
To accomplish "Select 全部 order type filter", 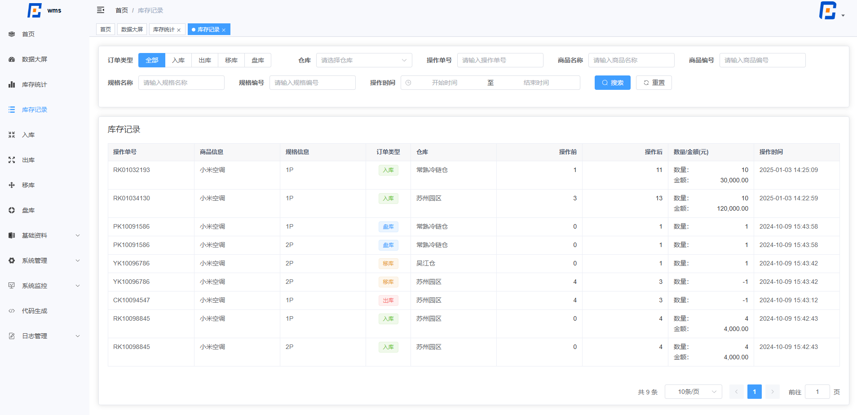I will 152,60.
